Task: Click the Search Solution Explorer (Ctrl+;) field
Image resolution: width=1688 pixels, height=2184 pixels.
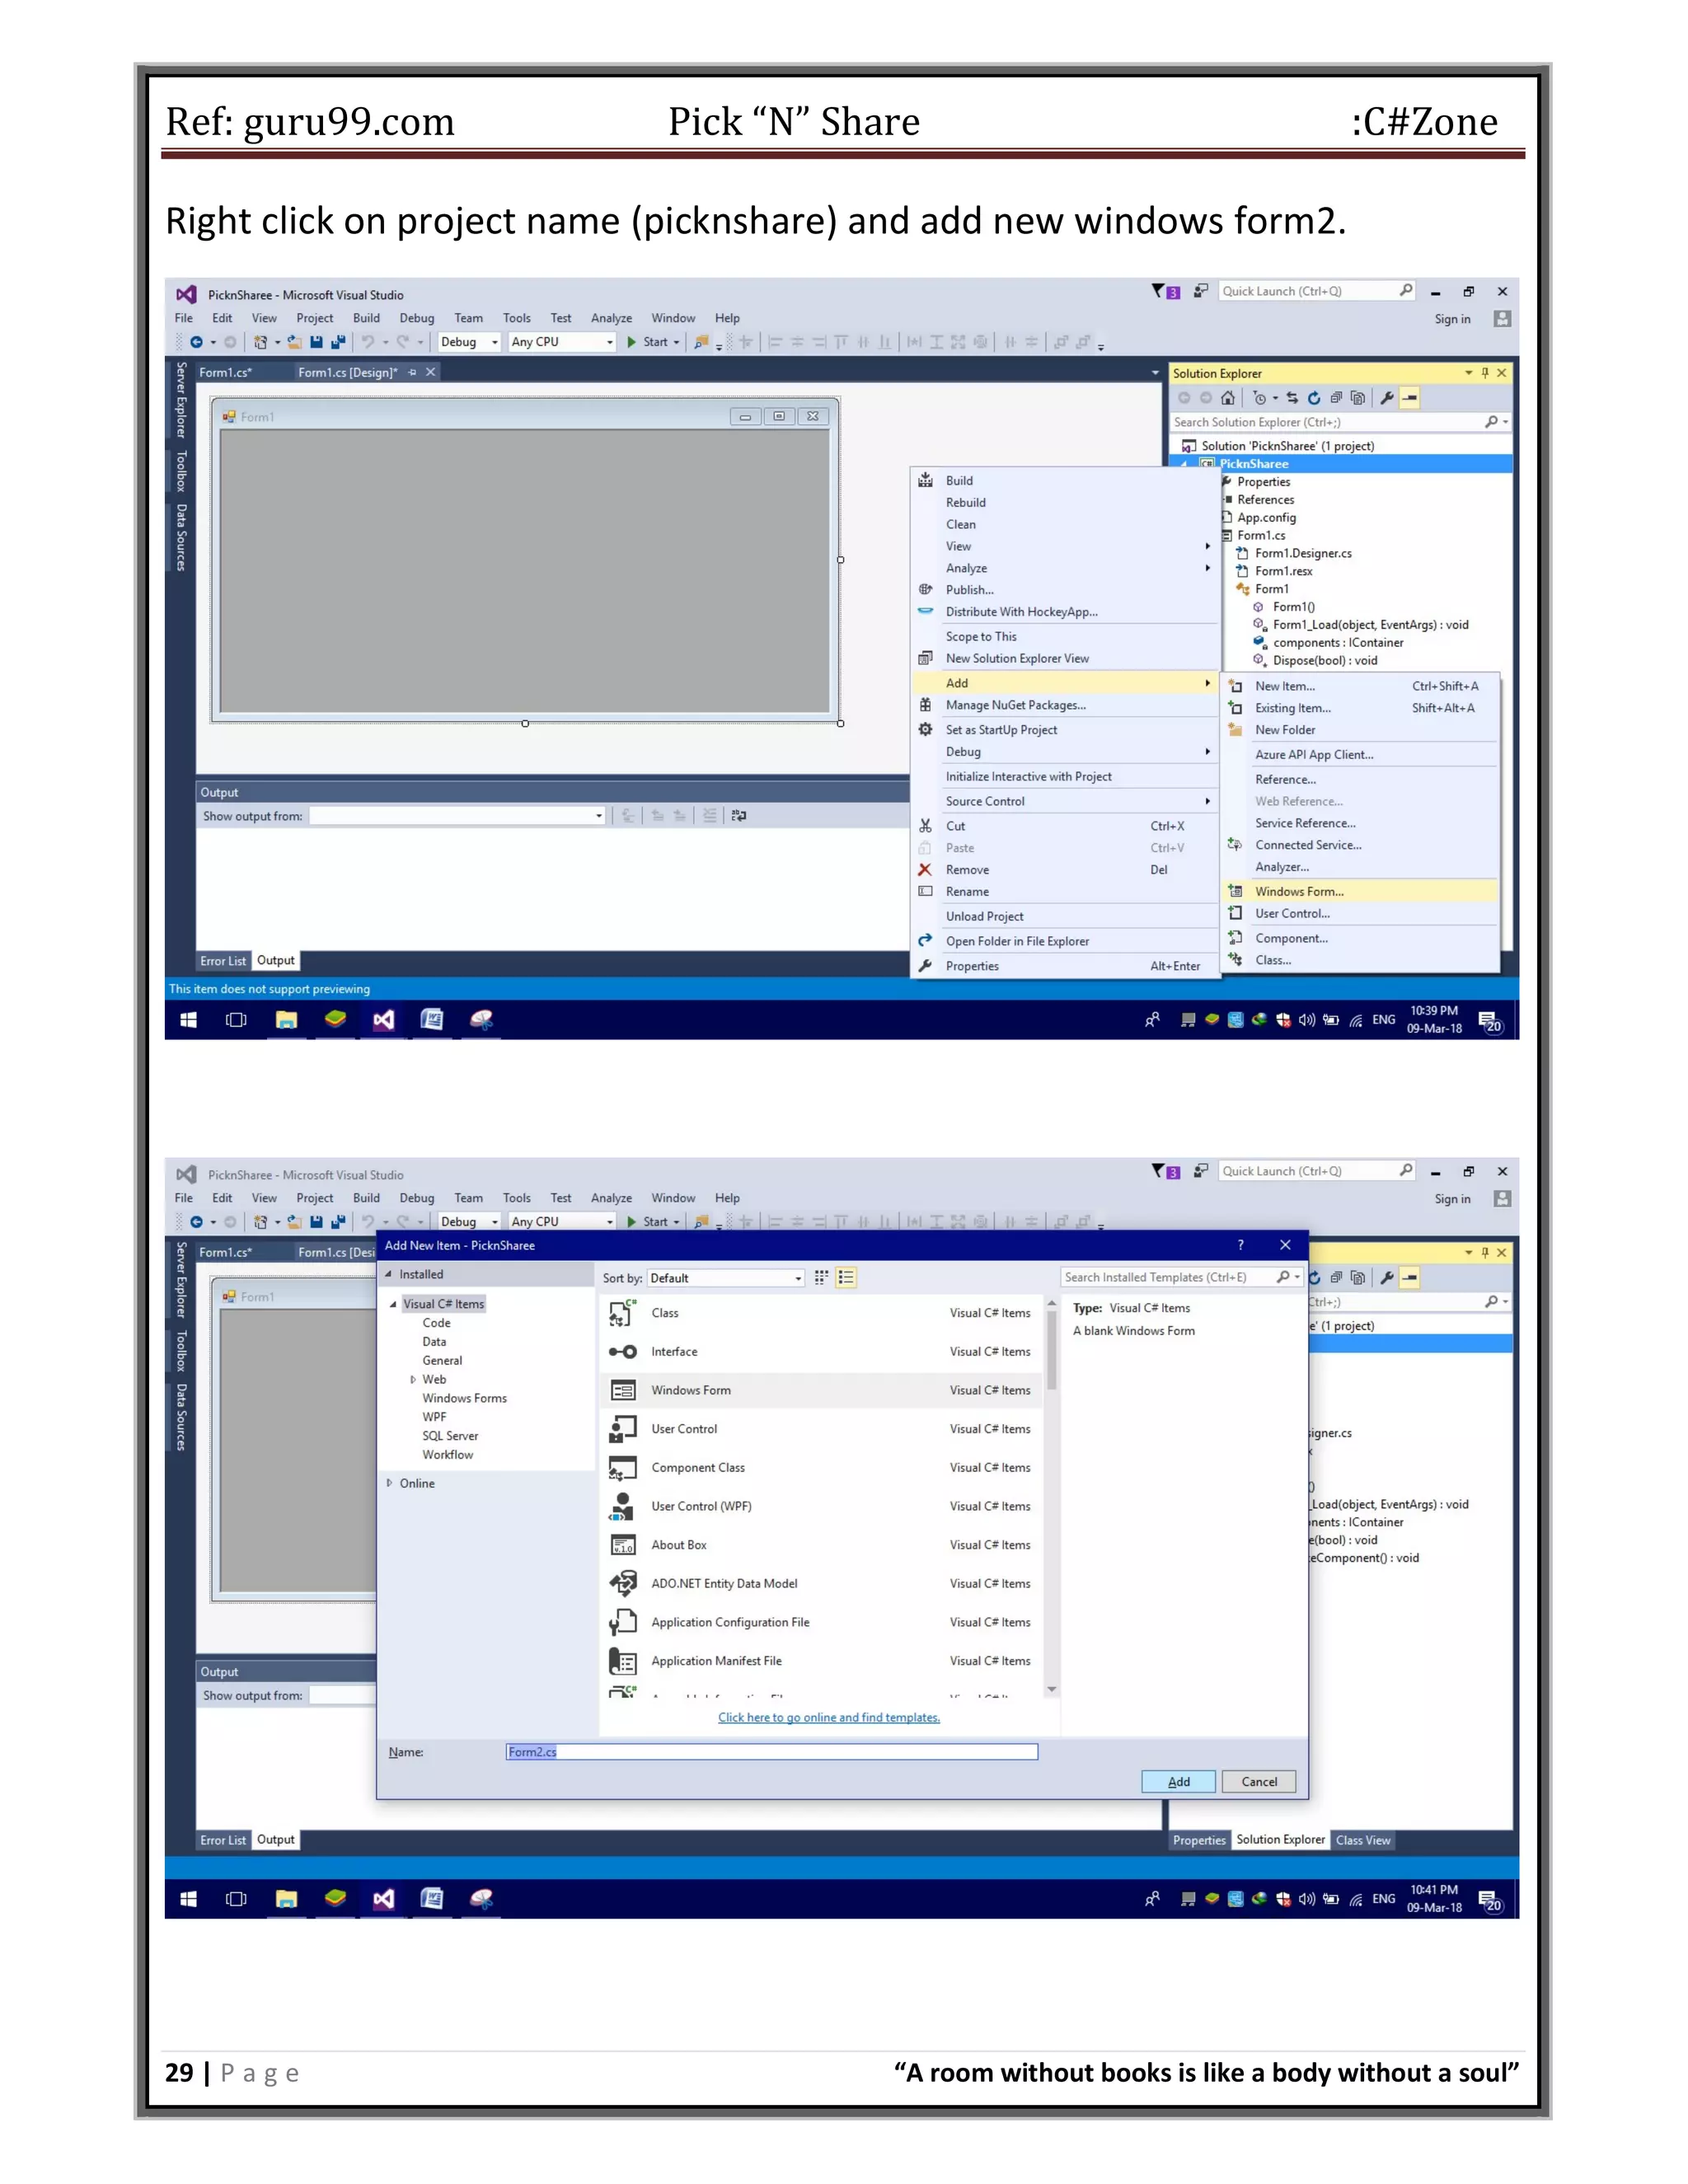Action: (1327, 422)
